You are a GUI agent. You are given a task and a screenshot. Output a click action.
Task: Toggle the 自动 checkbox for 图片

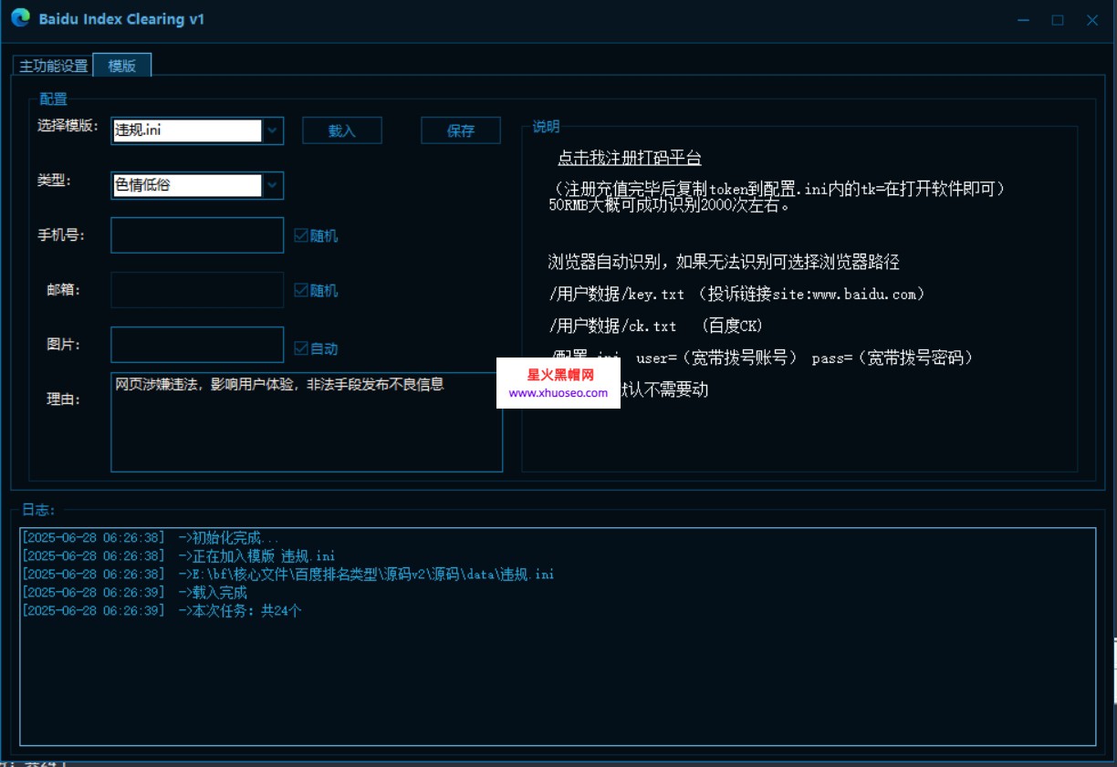[316, 348]
